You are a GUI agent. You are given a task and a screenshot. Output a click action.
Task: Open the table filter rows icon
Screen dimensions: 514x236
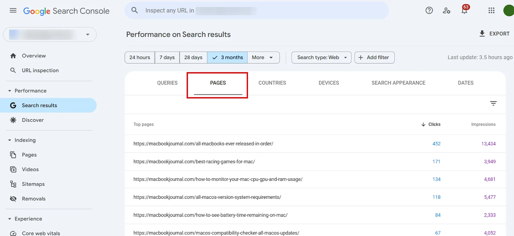(x=493, y=103)
